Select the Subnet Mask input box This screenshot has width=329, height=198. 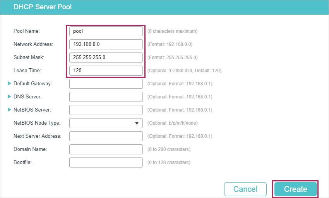(x=106, y=58)
